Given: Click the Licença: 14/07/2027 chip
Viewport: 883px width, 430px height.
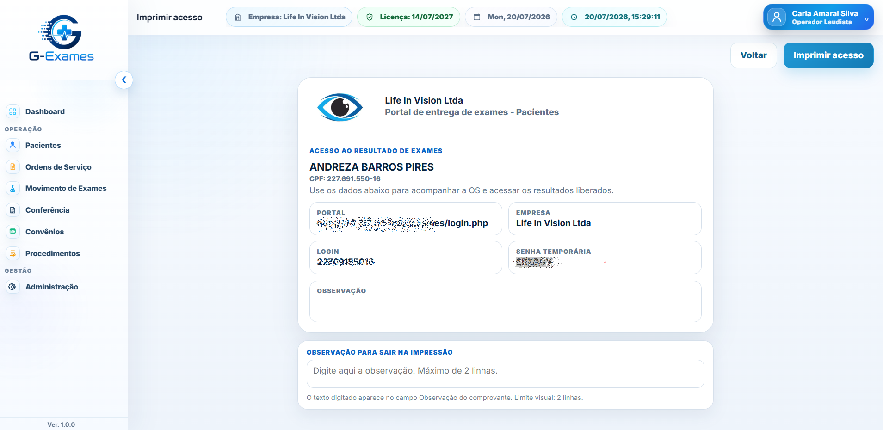Looking at the screenshot, I should [408, 17].
